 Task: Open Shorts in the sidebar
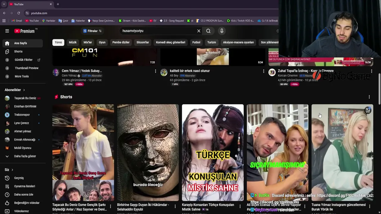click(x=23, y=51)
